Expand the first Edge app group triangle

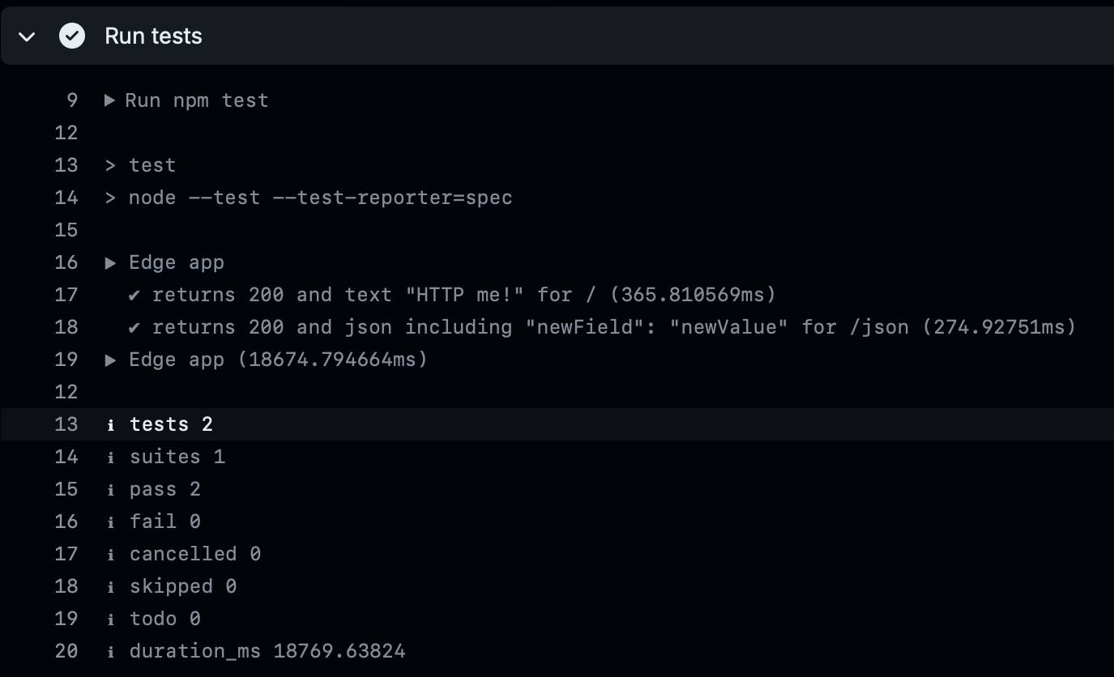pos(111,262)
